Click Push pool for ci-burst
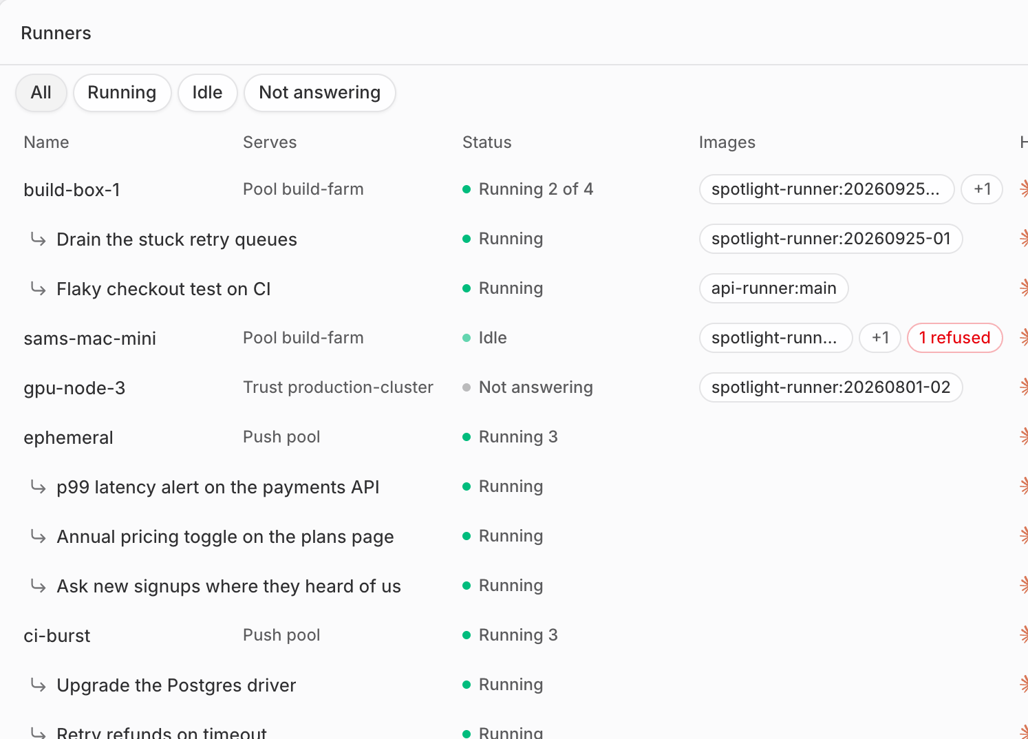The width and height of the screenshot is (1028, 739). (281, 635)
